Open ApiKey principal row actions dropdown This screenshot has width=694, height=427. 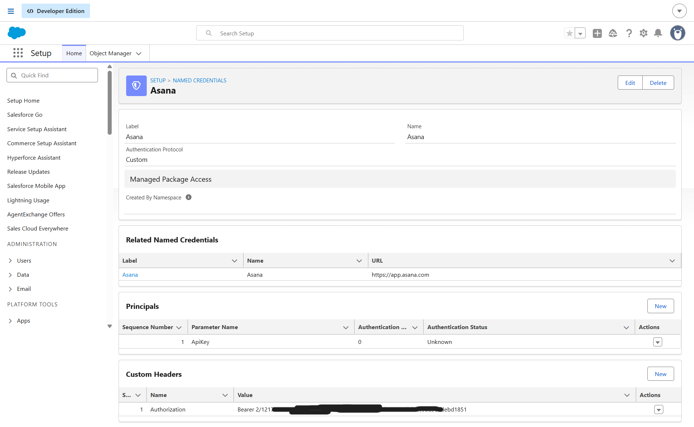point(657,342)
